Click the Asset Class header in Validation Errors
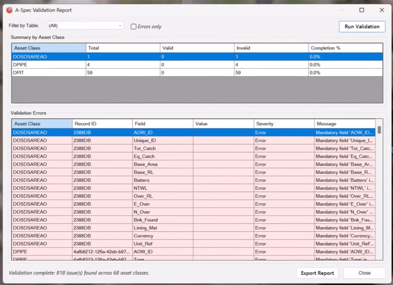Screen dimensions: 393x285 (42, 124)
